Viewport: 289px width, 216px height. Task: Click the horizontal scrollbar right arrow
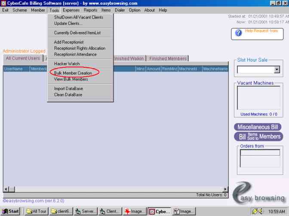coord(225,189)
